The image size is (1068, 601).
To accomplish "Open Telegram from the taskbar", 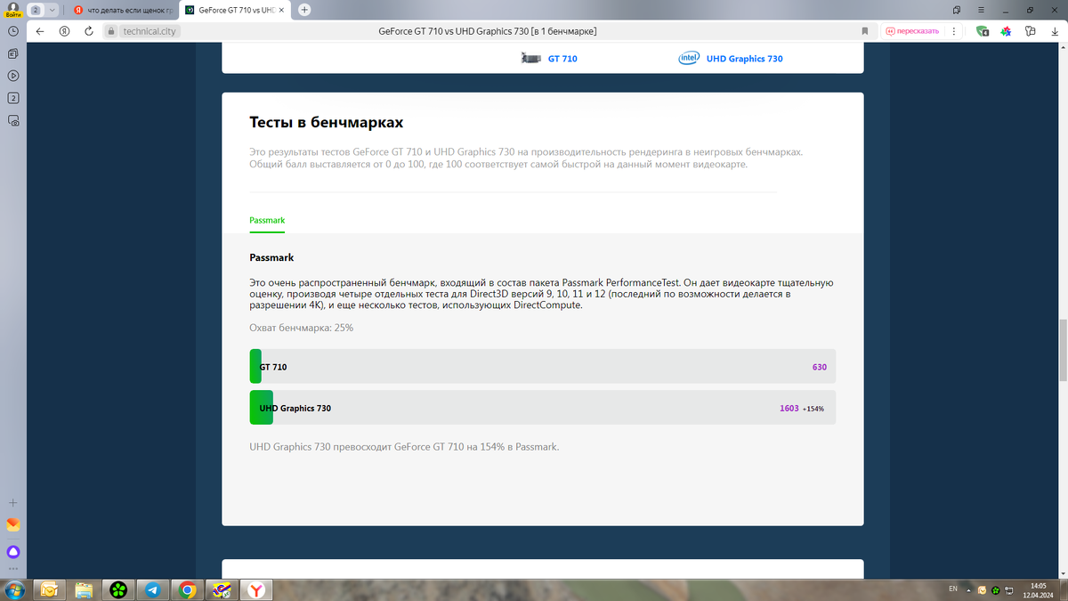I will 152,589.
